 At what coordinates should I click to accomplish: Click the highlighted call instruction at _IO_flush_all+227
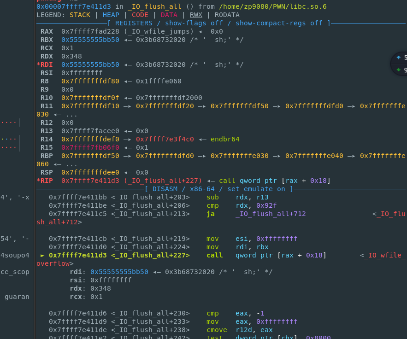coord(214,255)
